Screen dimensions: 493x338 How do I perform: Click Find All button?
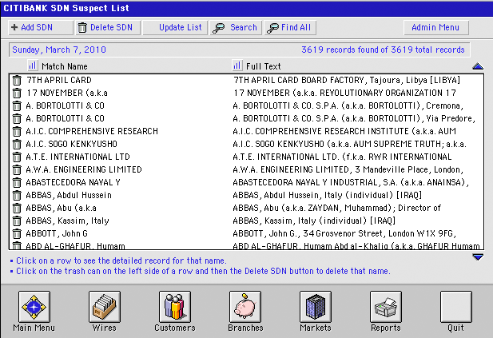pyautogui.click(x=290, y=28)
